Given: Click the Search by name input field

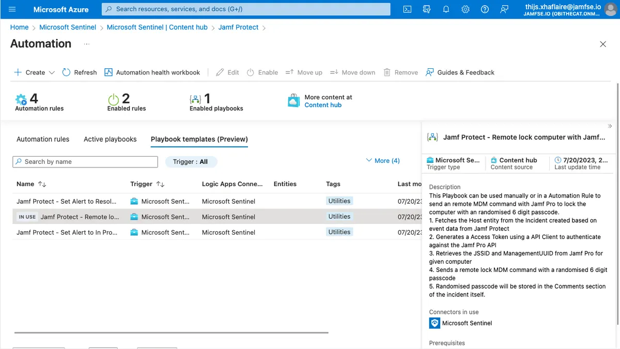Looking at the screenshot, I should 85,161.
